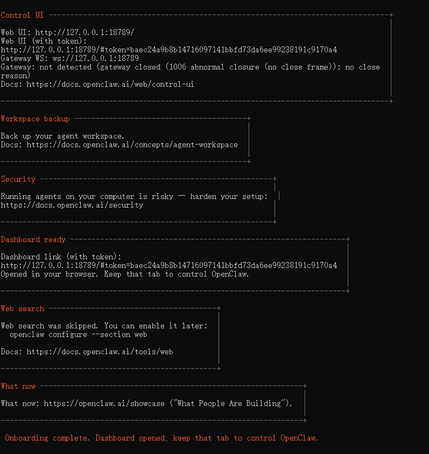Open the docs.openclaw.ai/tools/web link

(x=100, y=352)
